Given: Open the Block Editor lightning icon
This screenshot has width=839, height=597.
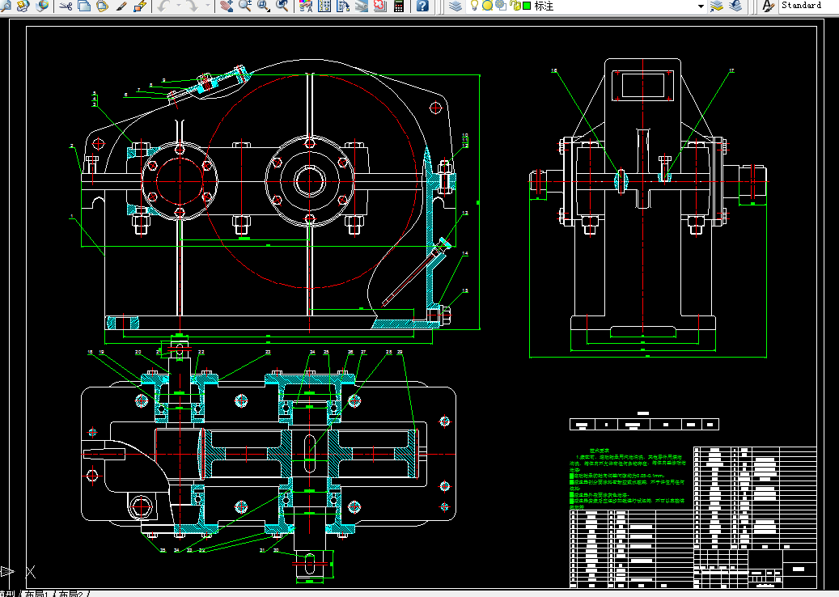Looking at the screenshot, I should click(x=140, y=6).
